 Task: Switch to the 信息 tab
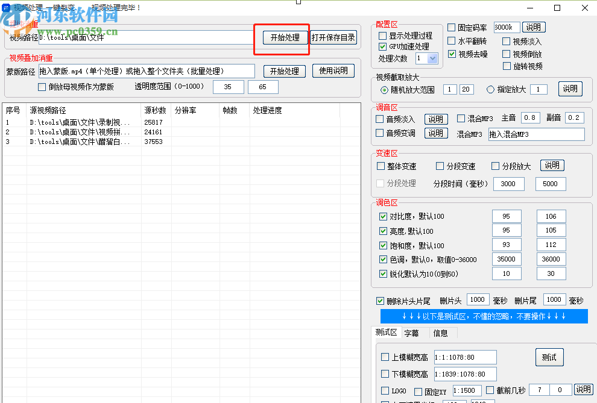click(x=441, y=333)
